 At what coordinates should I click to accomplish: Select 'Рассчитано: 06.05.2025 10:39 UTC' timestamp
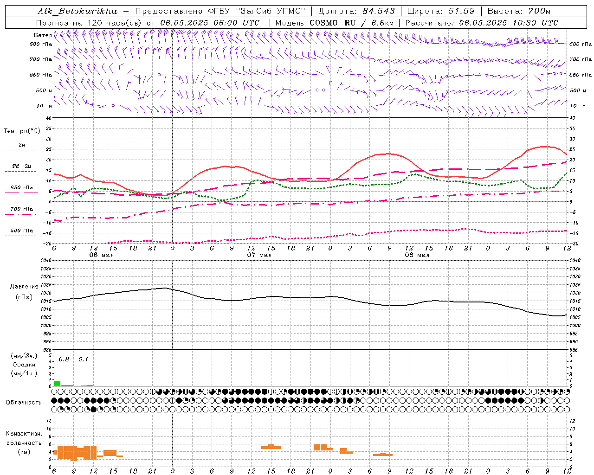pyautogui.click(x=482, y=23)
